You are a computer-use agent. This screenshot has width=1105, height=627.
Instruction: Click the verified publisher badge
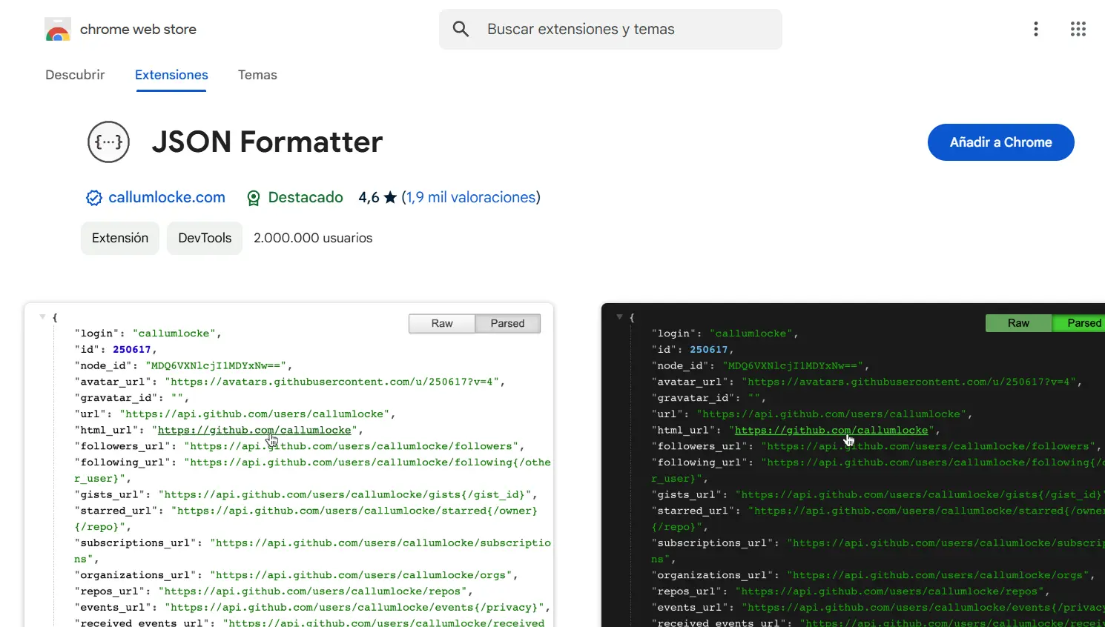(93, 197)
